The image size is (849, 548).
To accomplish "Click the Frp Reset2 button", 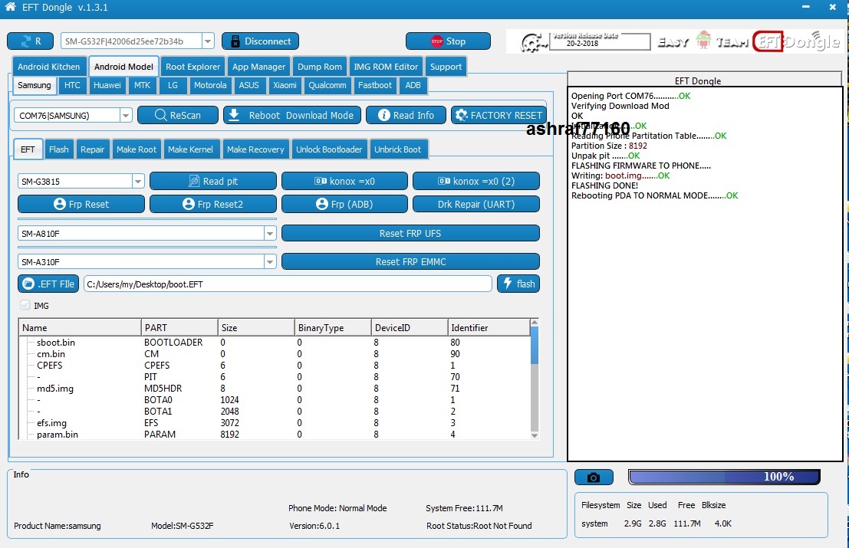I will 212,204.
